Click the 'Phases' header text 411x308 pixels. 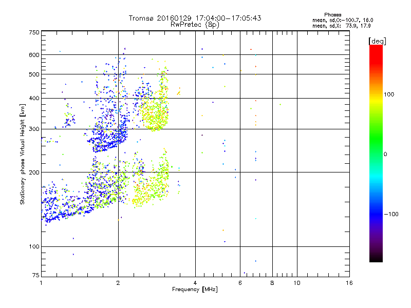point(332,15)
